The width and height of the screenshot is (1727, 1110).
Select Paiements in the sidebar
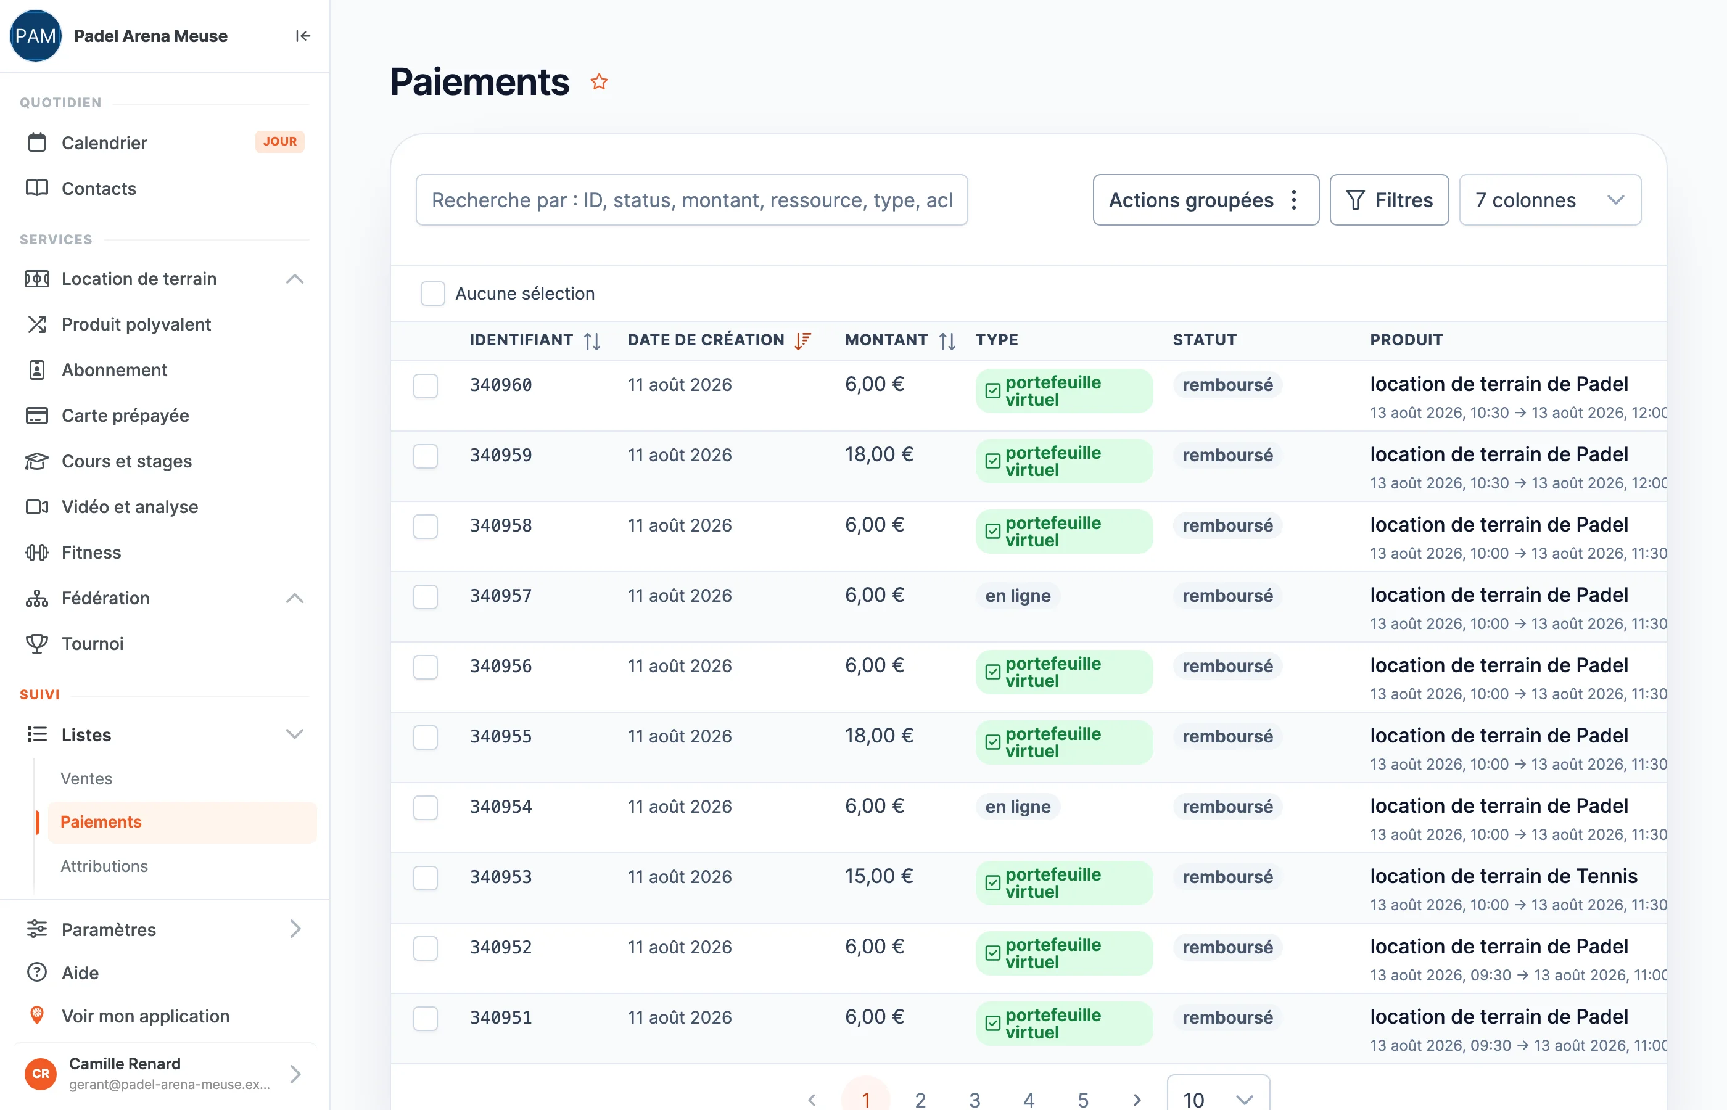click(x=183, y=821)
